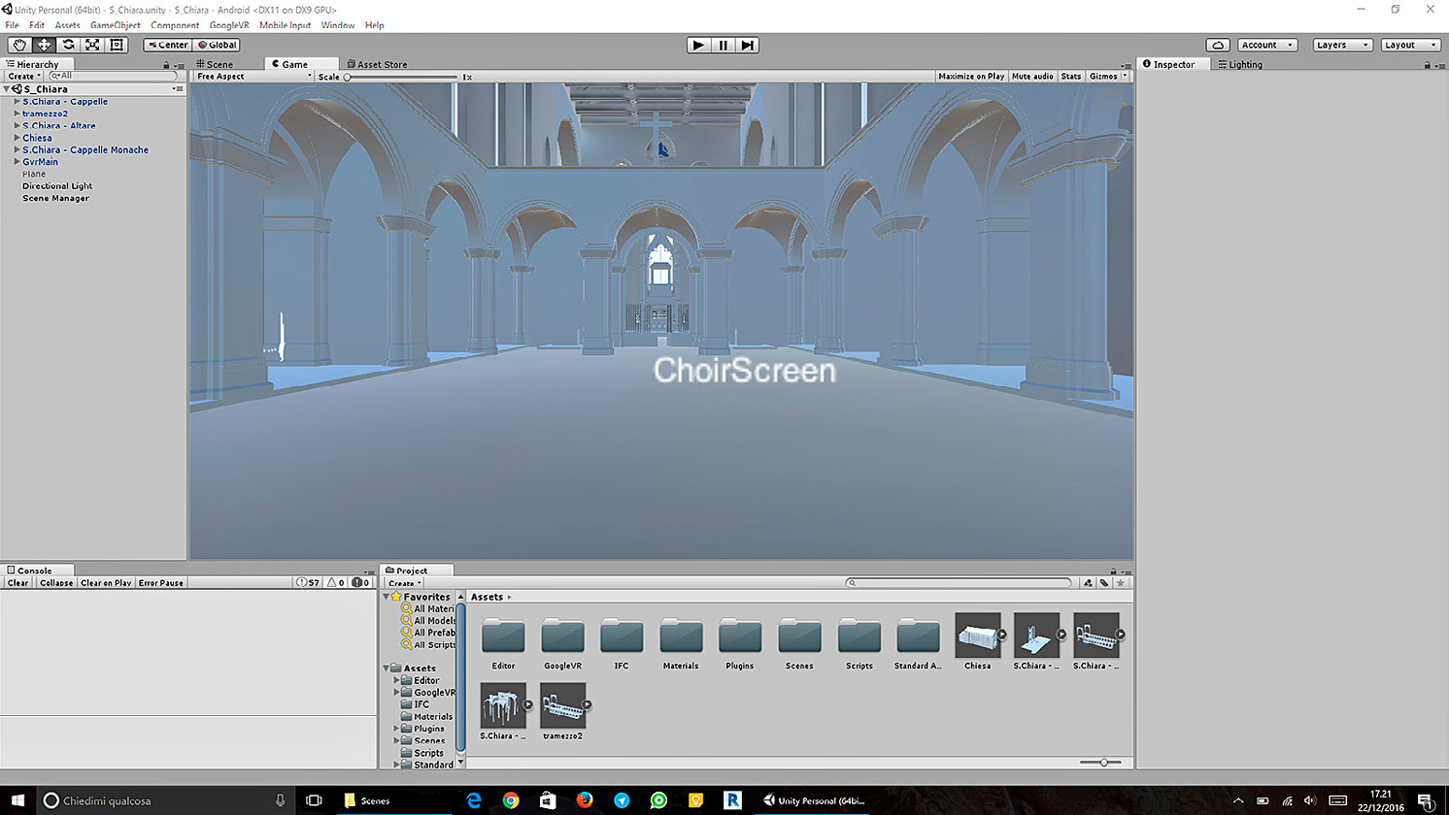Toggle pivot mode Center button
The image size is (1449, 815).
click(168, 45)
